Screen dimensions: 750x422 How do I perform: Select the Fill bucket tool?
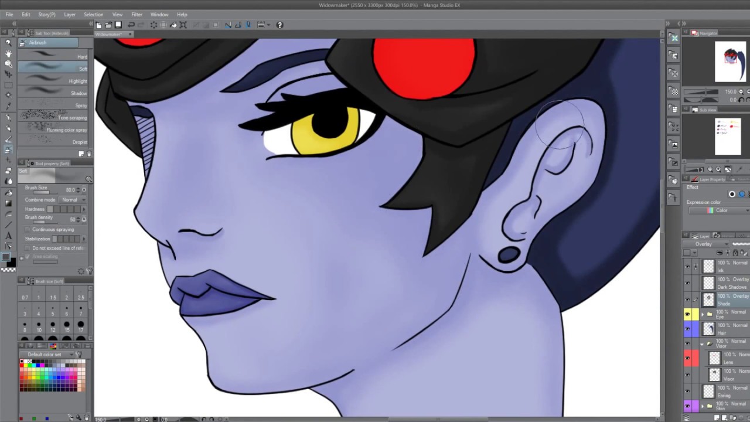(8, 193)
